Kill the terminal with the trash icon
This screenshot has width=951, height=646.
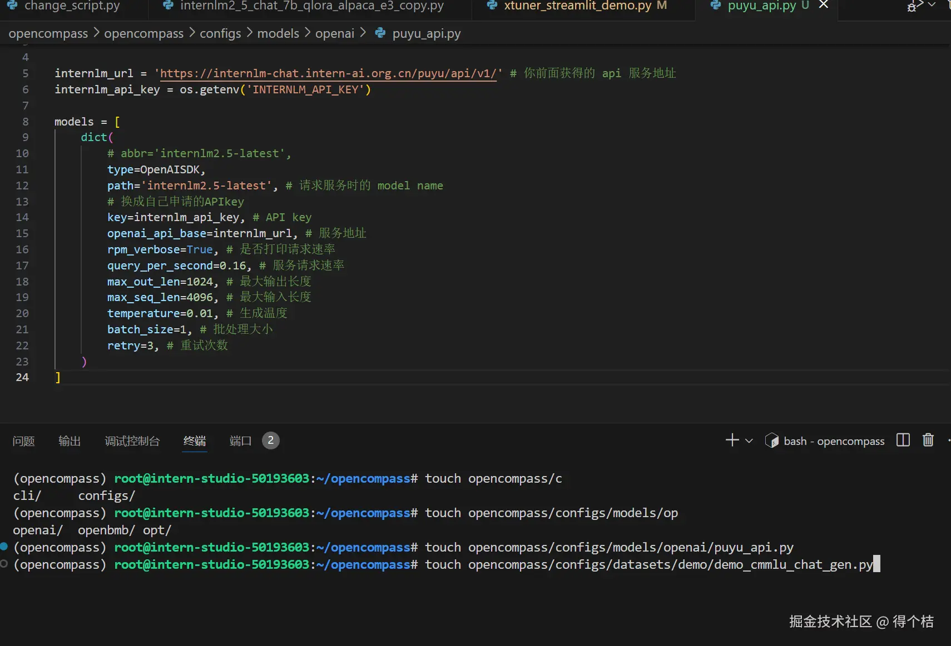point(928,440)
